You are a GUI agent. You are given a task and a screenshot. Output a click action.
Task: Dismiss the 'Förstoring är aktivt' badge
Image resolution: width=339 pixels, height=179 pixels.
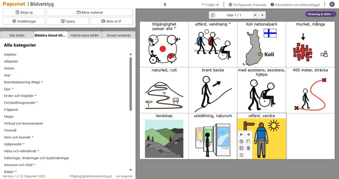[x=333, y=14]
